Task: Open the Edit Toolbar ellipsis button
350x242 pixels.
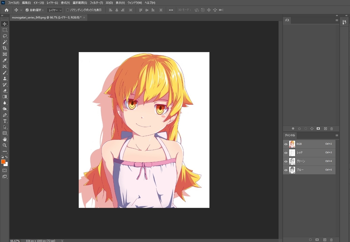Action: (x=5, y=152)
